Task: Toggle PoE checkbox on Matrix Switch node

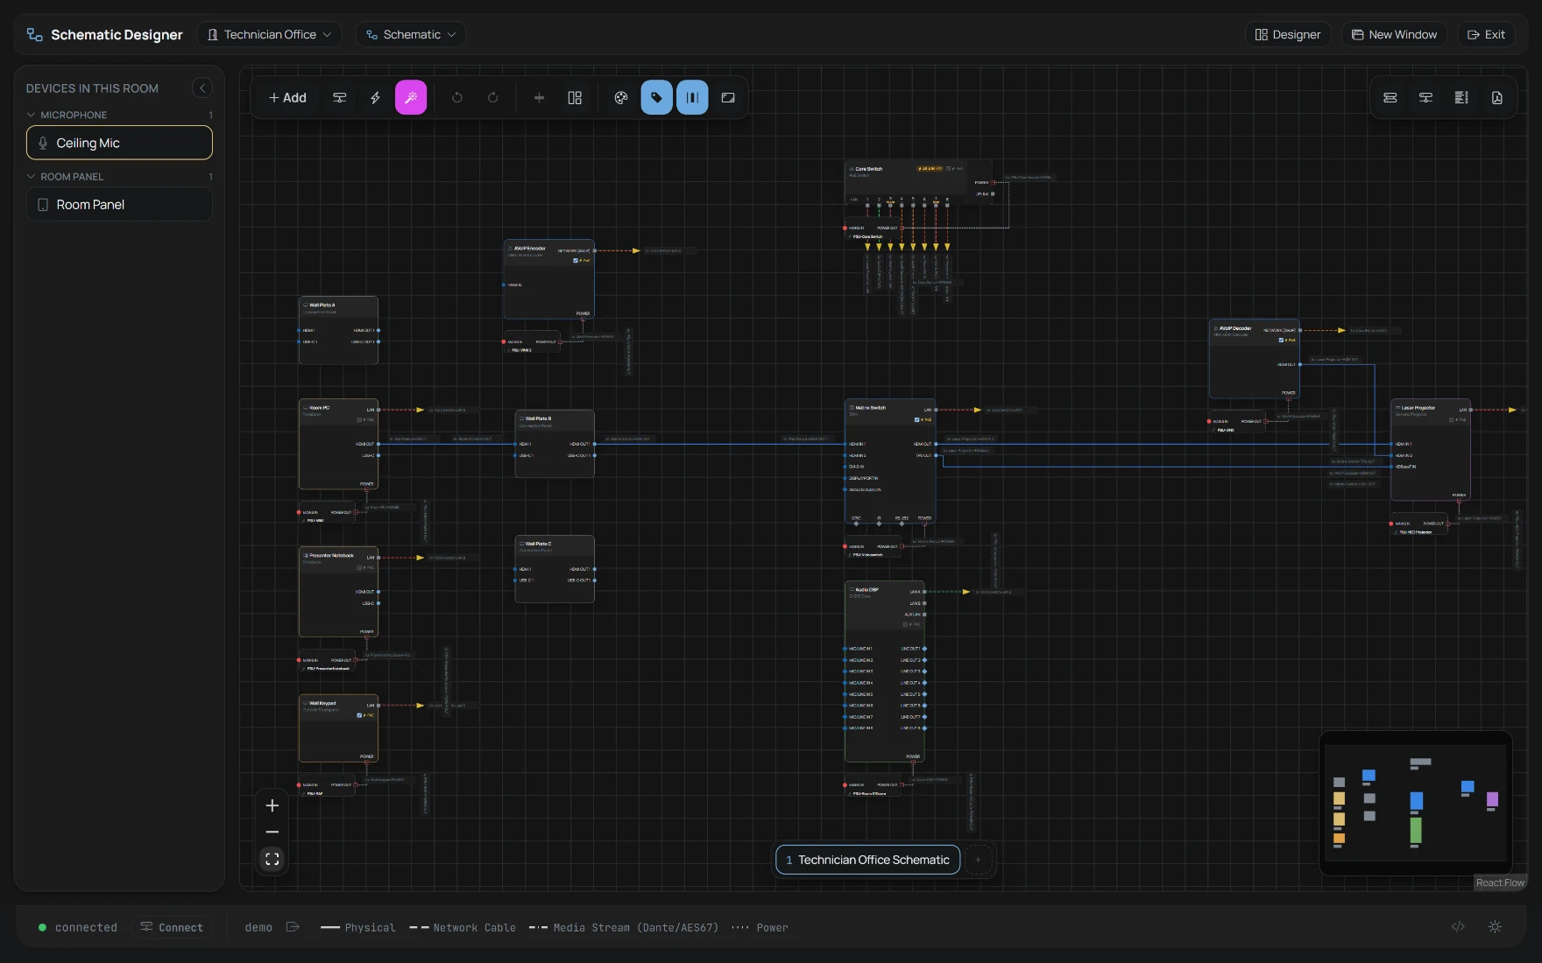Action: pos(917,420)
